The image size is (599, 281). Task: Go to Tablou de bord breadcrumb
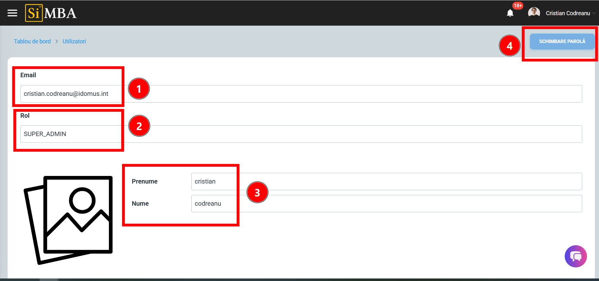[32, 41]
